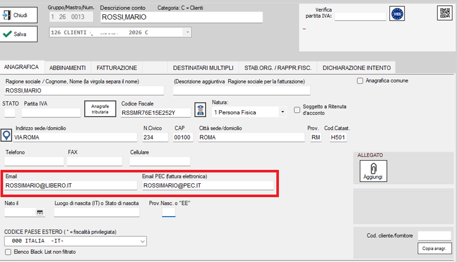Open the Codice Paese Estero dropdown
The width and height of the screenshot is (458, 262).
tap(143, 241)
